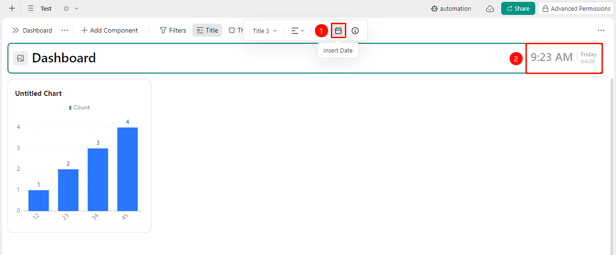This screenshot has height=255, width=616.
Task: Open more options beside Dashboard label
Action: tap(65, 30)
